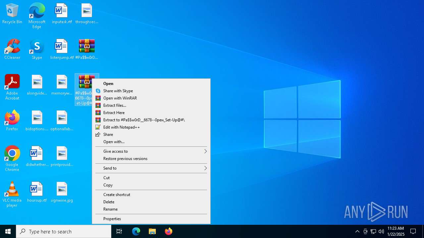
Task: Select the bidoptions... file icon
Action: [37, 121]
